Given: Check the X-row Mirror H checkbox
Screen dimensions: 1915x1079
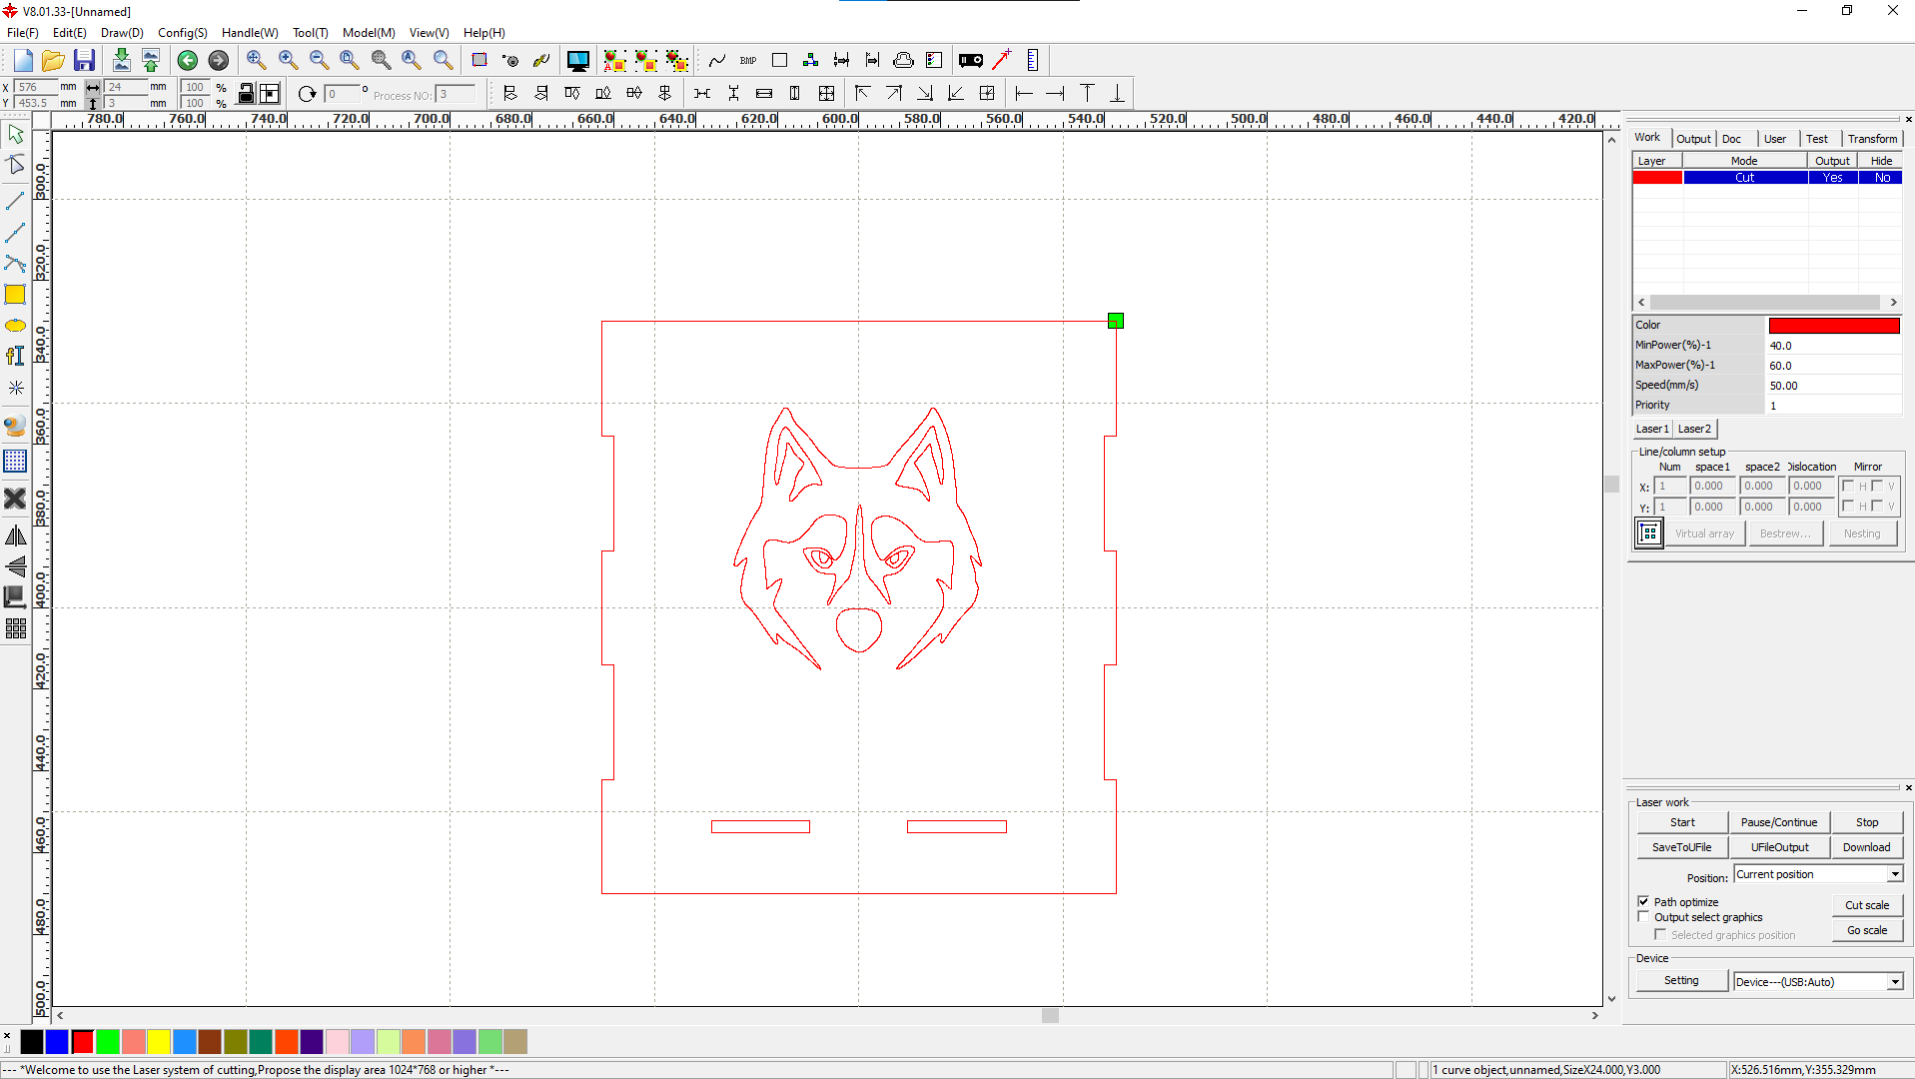Looking at the screenshot, I should pyautogui.click(x=1848, y=487).
